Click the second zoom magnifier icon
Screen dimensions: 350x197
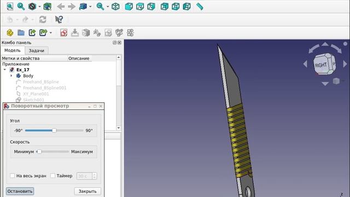coord(100,7)
